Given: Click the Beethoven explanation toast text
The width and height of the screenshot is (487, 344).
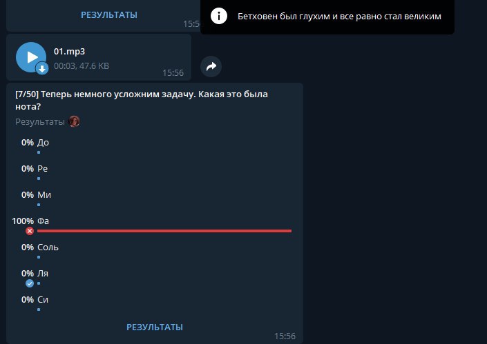Looking at the screenshot, I should click(339, 17).
